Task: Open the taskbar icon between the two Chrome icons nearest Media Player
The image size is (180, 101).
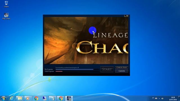Action: tap(44, 98)
